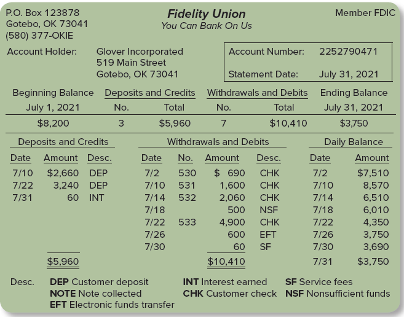The image size is (404, 317).
Task: Select the EFT withdrawal of 600
Action: point(236,234)
